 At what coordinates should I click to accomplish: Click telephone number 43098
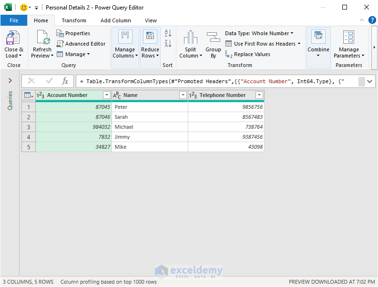pos(226,147)
